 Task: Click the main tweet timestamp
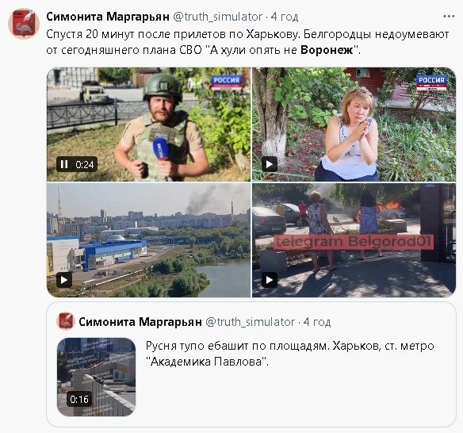(285, 17)
